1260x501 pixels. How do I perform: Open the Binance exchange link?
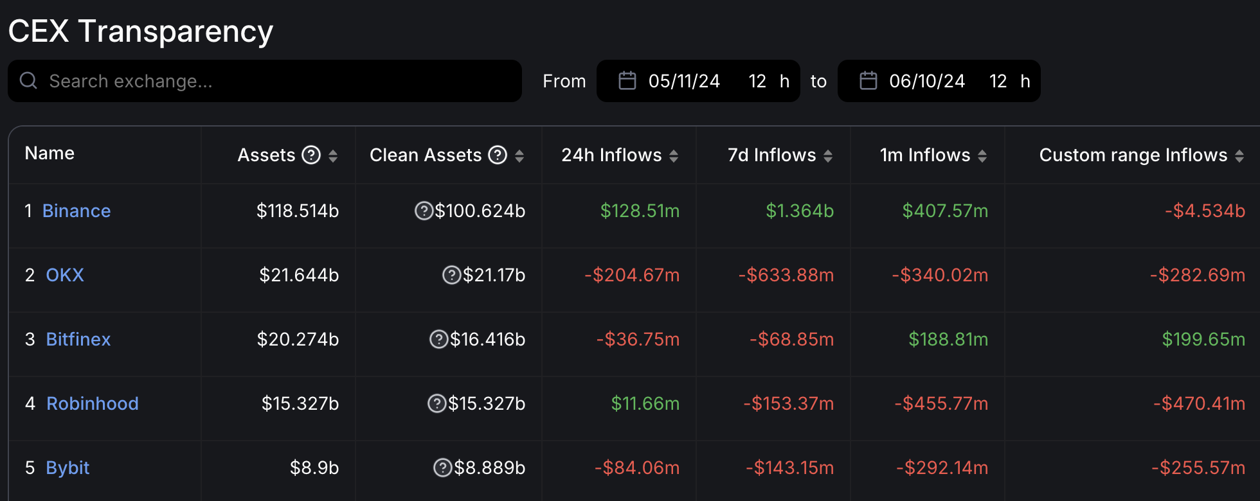[x=76, y=211]
